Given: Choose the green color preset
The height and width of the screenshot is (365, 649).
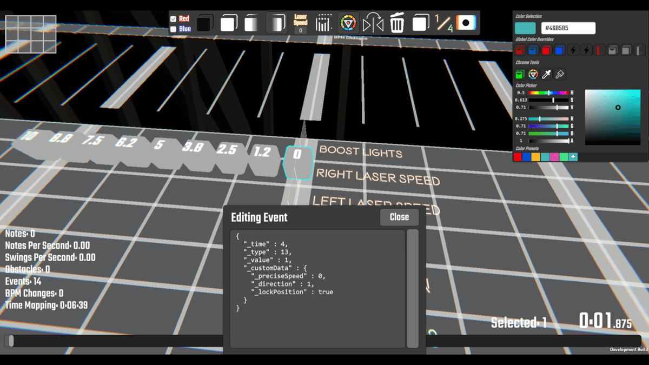Looking at the screenshot, I should tap(564, 157).
